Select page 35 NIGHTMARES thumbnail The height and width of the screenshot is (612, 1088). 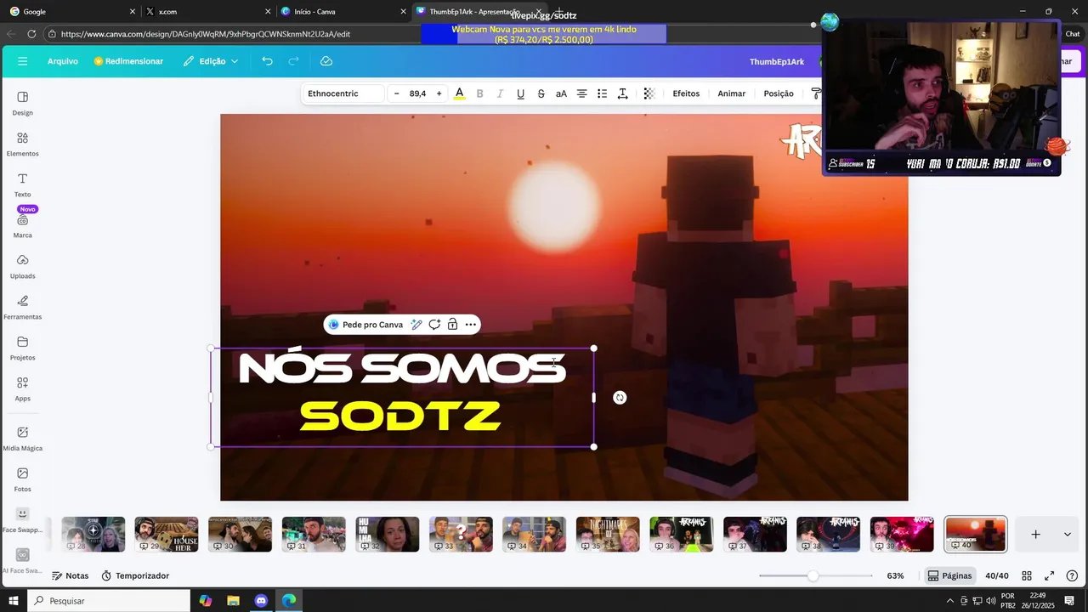pyautogui.click(x=608, y=535)
